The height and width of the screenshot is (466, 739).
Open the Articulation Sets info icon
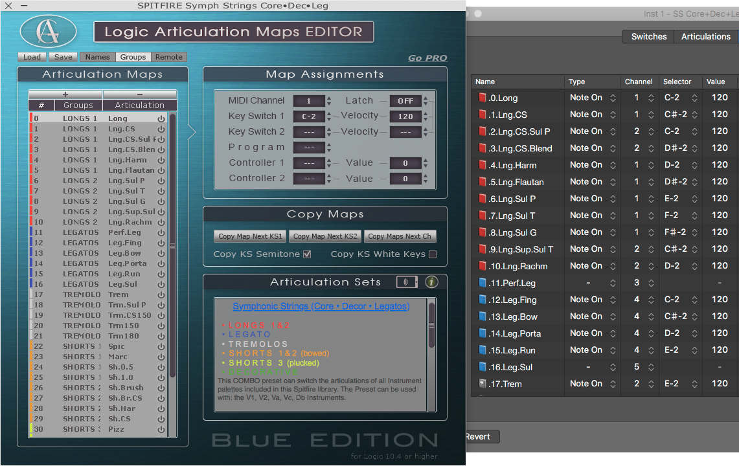pos(431,282)
